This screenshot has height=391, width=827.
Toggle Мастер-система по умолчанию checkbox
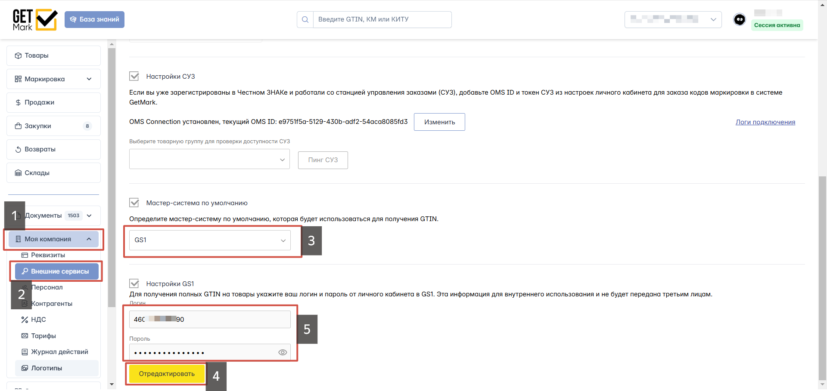coord(134,203)
